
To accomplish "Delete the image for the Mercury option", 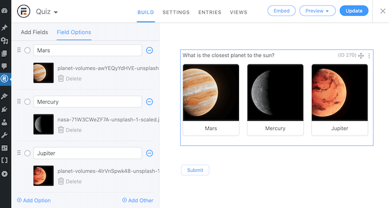I will coord(69,130).
